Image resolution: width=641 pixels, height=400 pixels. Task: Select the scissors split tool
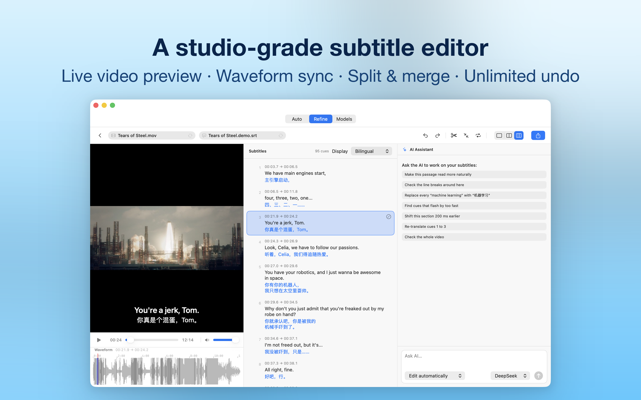click(x=454, y=135)
